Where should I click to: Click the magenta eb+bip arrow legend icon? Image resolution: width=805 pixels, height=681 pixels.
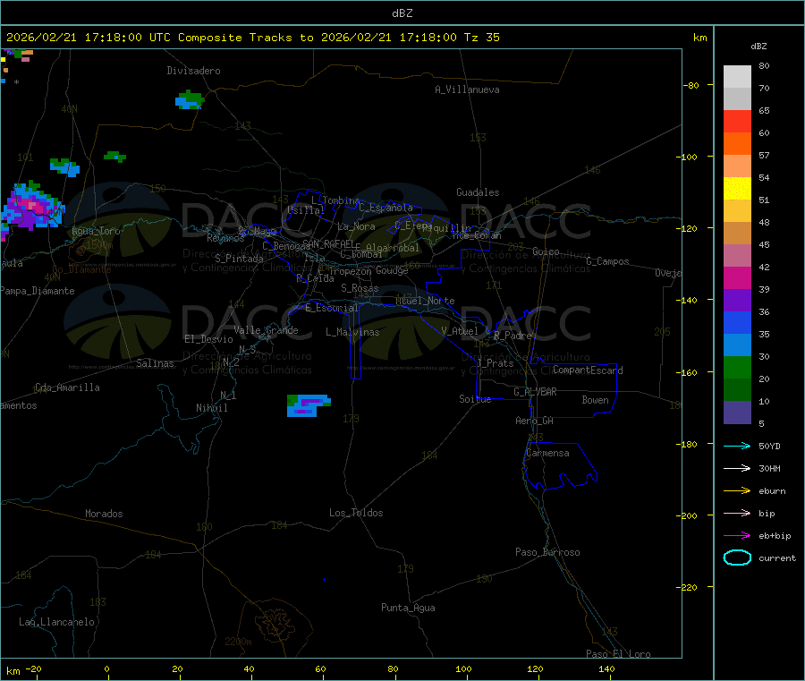pos(737,536)
